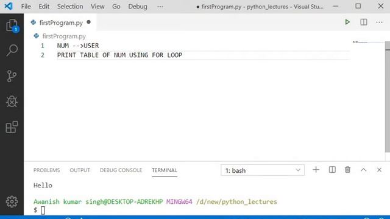Minimize the Visual Studio Code window
This screenshot has height=219, width=390.
click(335, 6)
